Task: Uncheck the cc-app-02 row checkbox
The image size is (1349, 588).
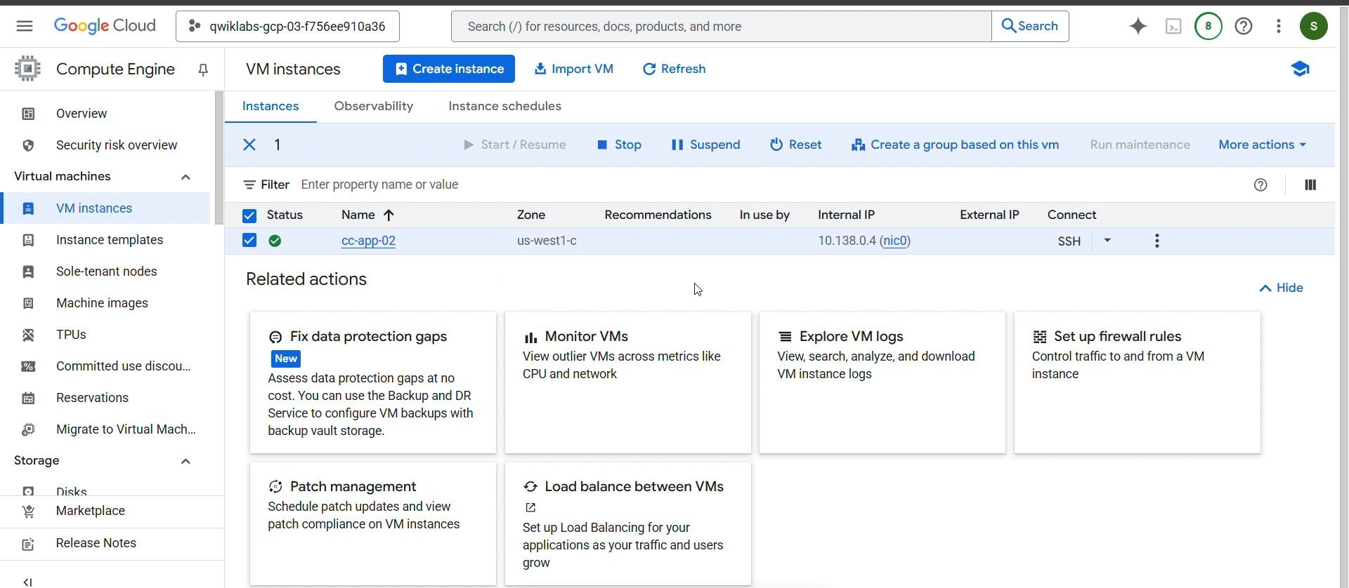Action: pyautogui.click(x=249, y=240)
